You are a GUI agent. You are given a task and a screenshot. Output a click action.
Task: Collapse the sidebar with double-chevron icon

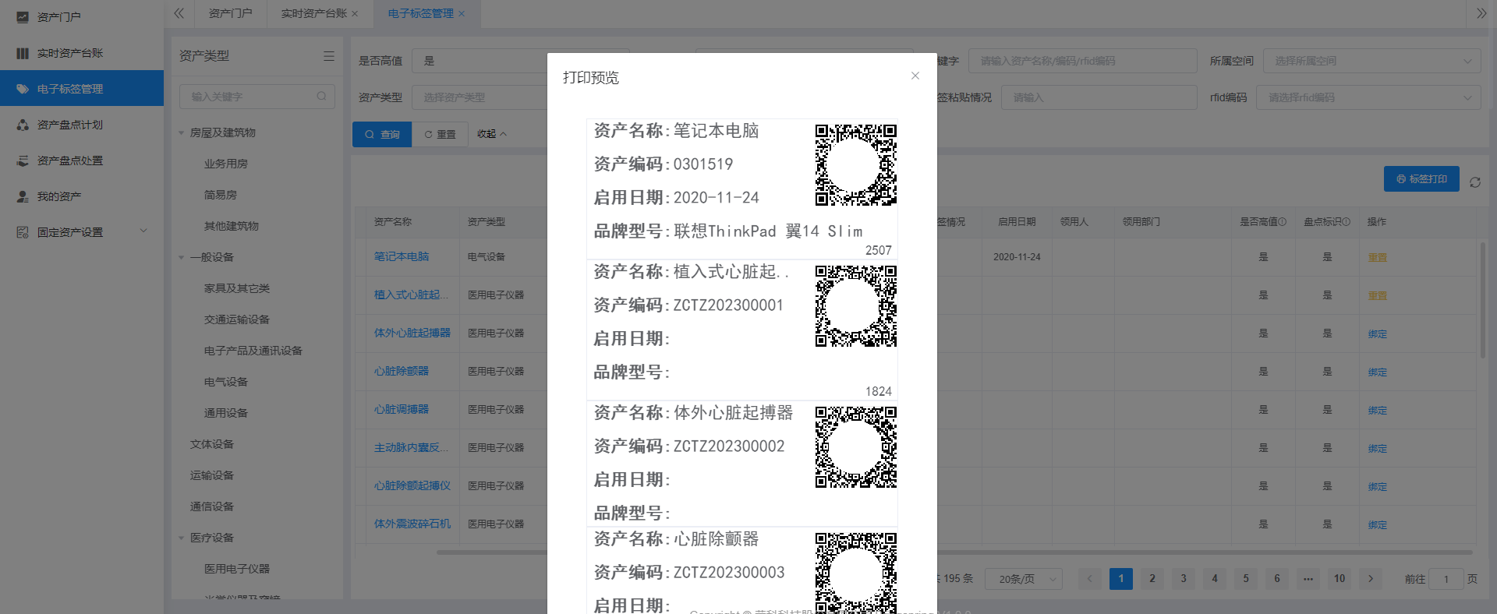tap(179, 13)
